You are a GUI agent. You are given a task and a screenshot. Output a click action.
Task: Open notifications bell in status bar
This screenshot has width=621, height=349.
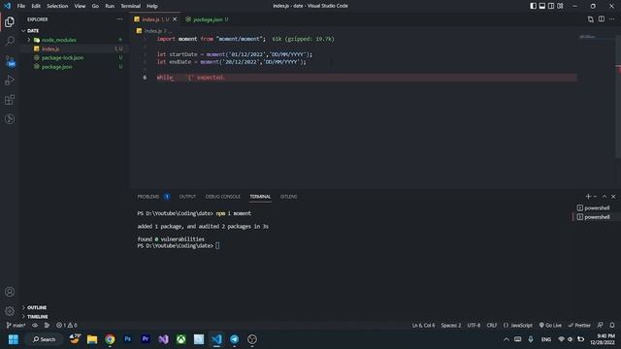point(612,326)
